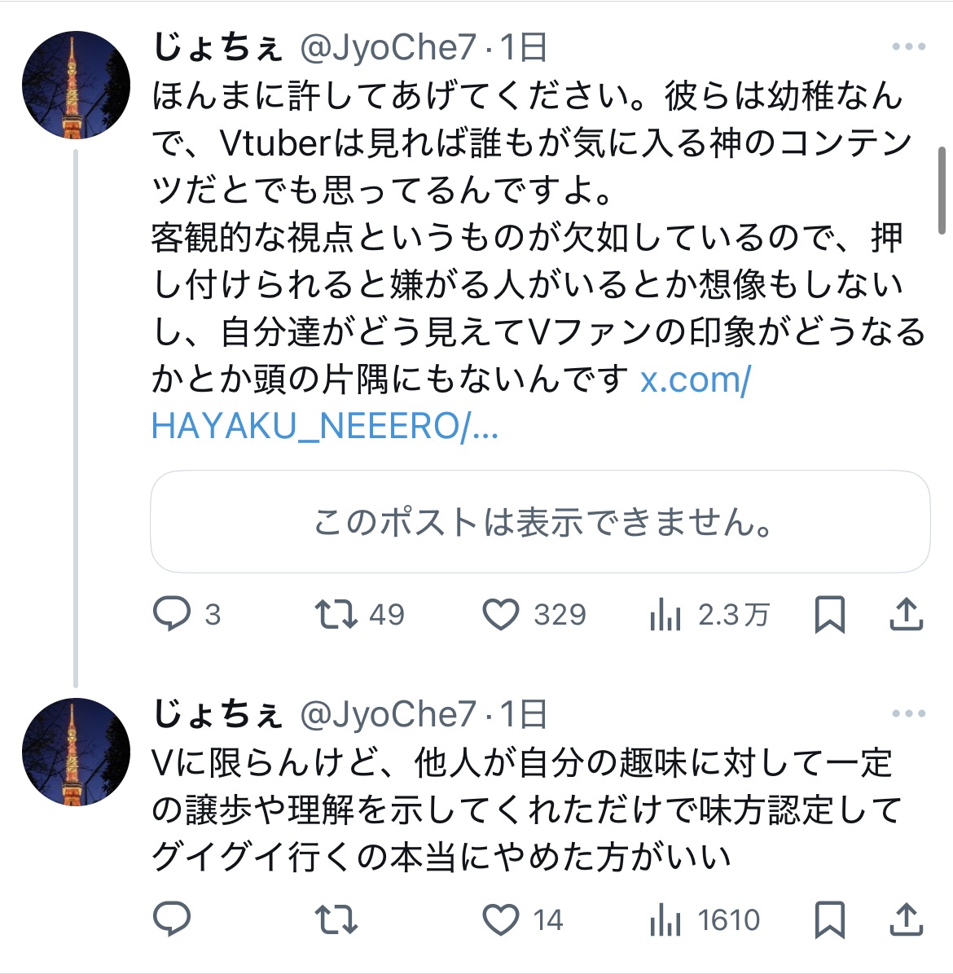The width and height of the screenshot is (953, 974).
Task: Repost the second post
Action: (x=336, y=919)
